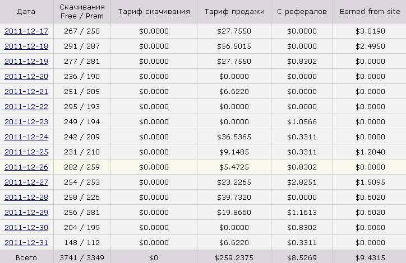Open the 2011-12-27 date link
The width and height of the screenshot is (406, 263).
(x=26, y=182)
